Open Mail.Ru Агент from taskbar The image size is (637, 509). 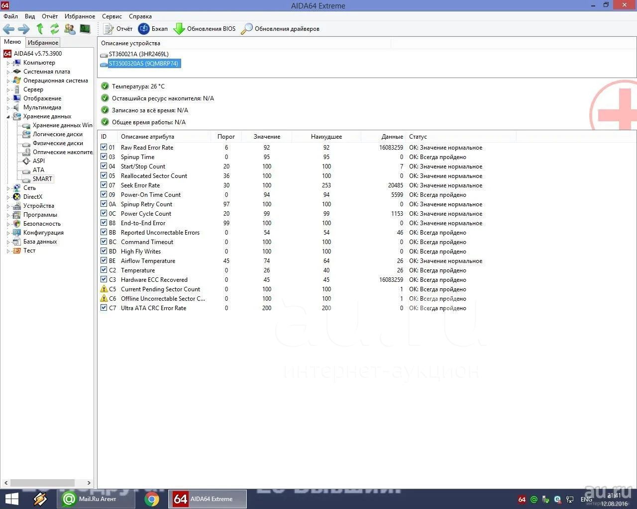(x=97, y=499)
